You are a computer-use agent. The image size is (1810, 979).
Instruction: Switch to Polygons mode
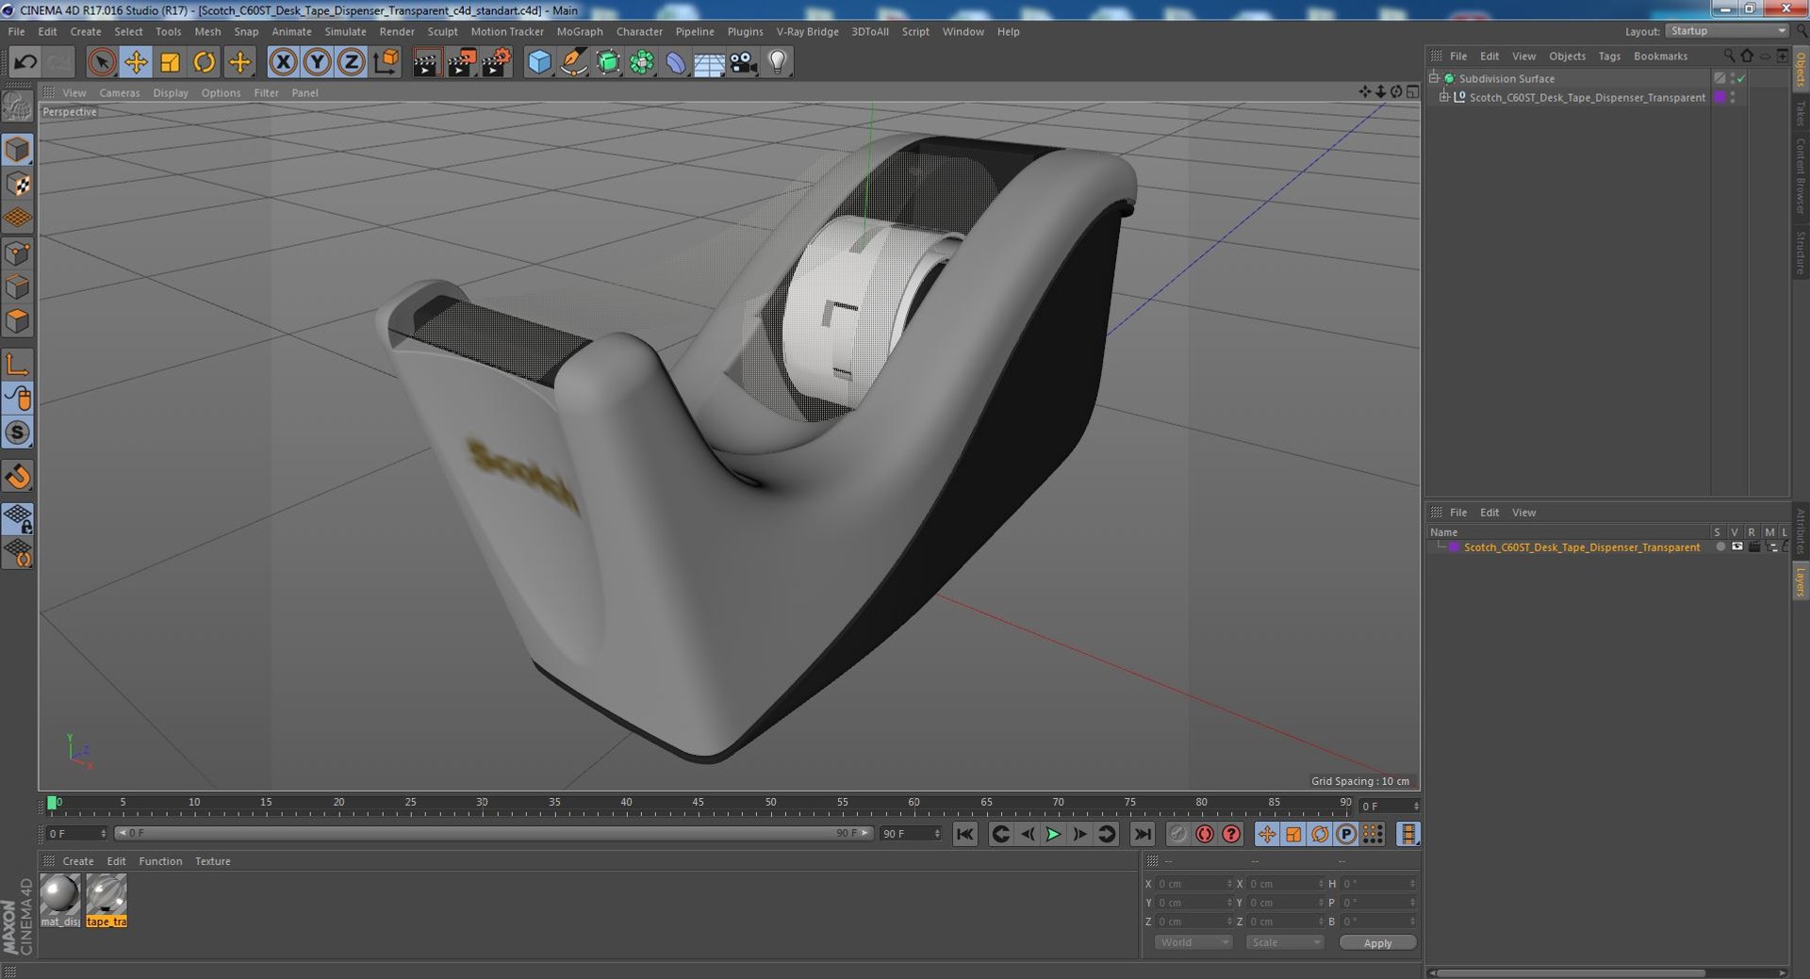(18, 321)
